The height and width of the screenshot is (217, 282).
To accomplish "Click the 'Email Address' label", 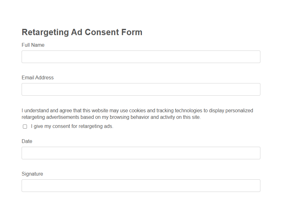I will [x=37, y=77].
